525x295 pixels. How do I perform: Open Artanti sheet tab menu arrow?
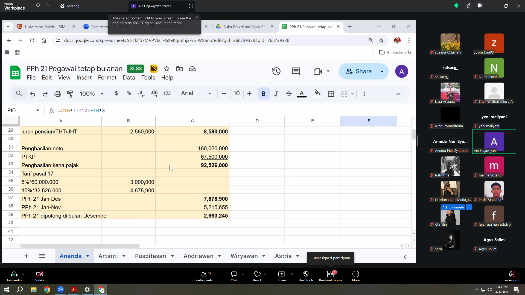124,256
